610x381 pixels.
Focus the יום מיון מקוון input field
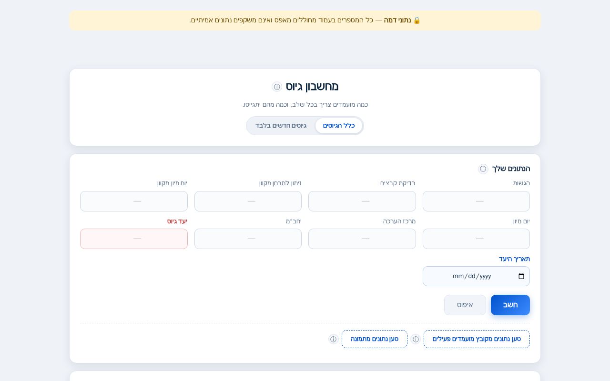click(x=134, y=201)
